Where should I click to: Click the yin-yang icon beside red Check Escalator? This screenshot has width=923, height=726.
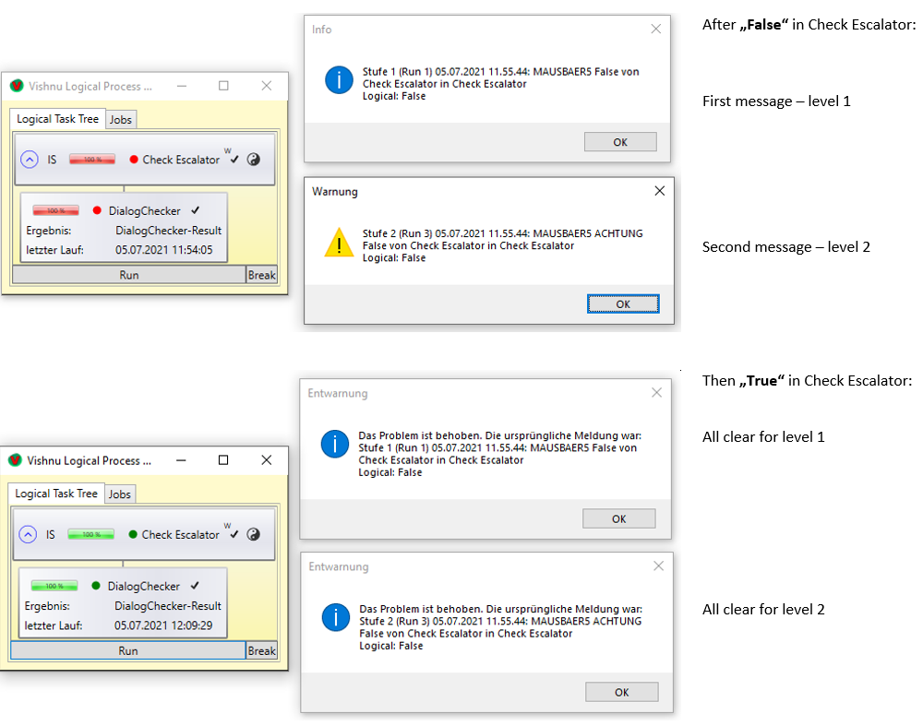(x=254, y=159)
